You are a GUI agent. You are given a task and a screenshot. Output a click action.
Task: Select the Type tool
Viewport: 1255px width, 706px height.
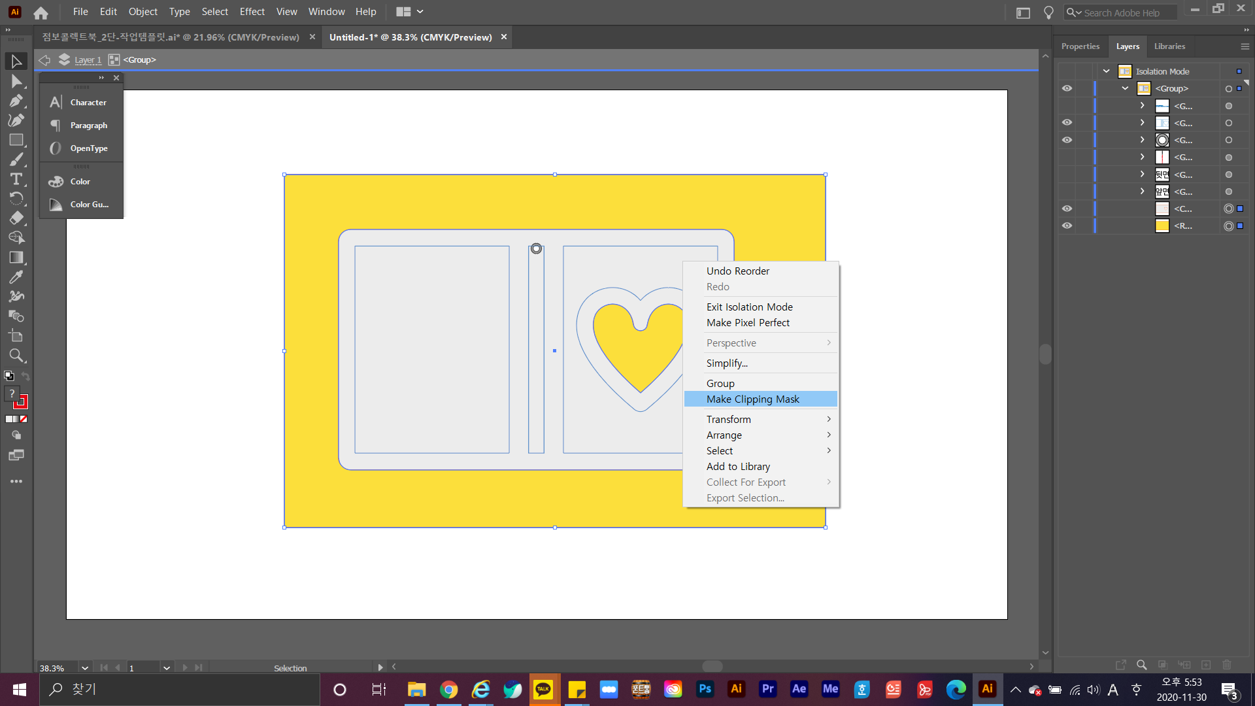pyautogui.click(x=16, y=179)
